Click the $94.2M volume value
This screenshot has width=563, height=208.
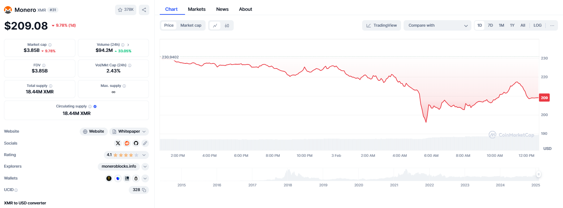click(104, 50)
